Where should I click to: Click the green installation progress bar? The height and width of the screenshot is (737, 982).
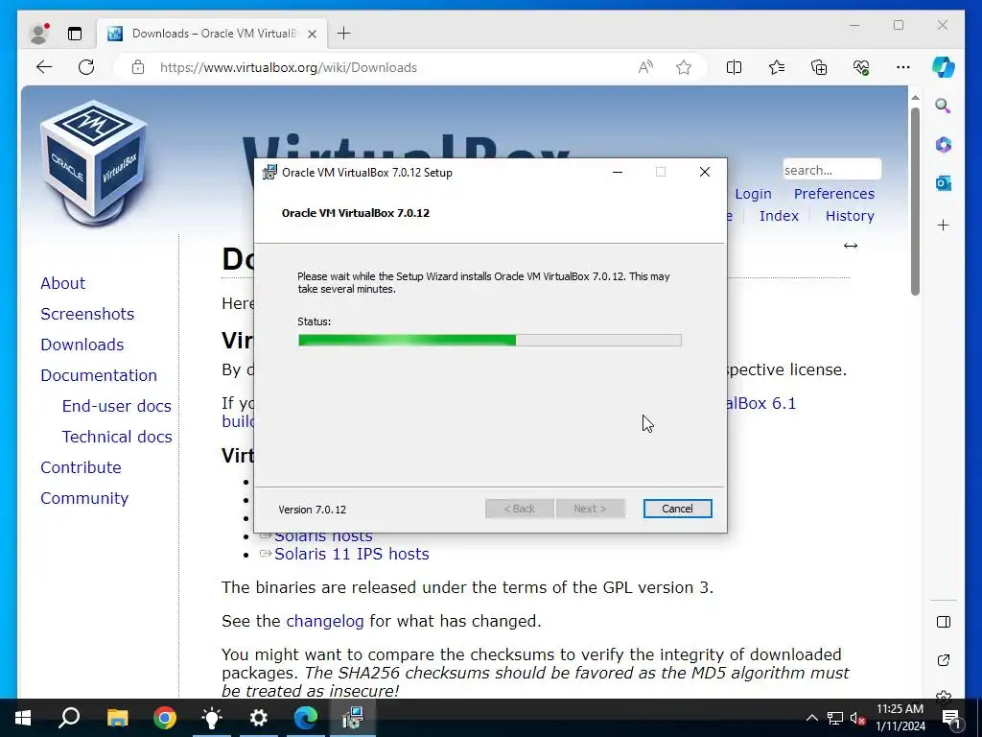[490, 341]
